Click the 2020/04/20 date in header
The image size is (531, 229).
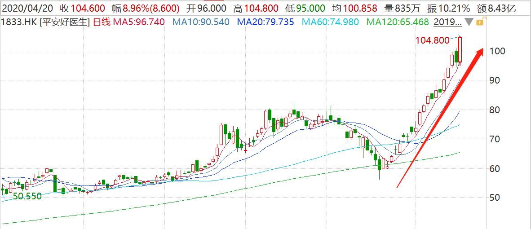point(27,8)
